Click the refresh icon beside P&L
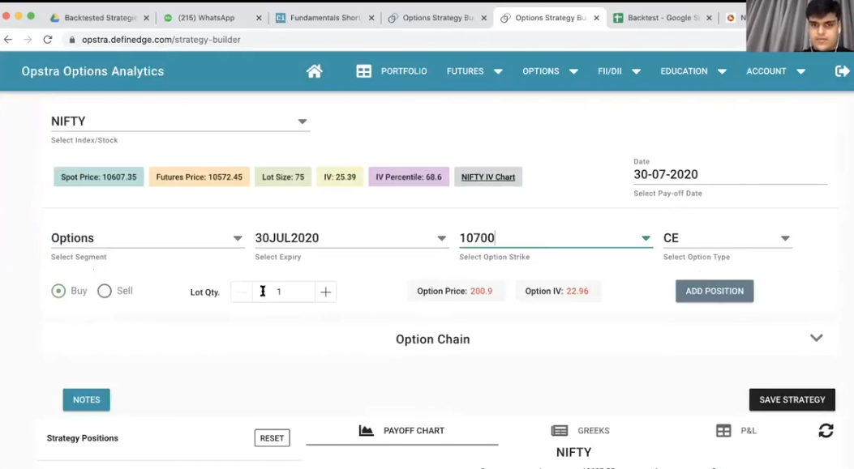Viewport: 854px width, 469px height. 826,431
